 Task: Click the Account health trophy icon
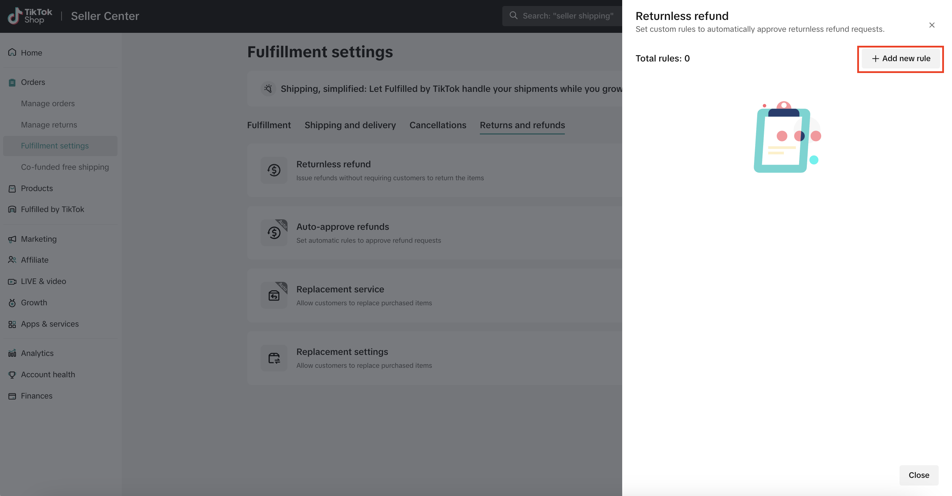pyautogui.click(x=12, y=375)
